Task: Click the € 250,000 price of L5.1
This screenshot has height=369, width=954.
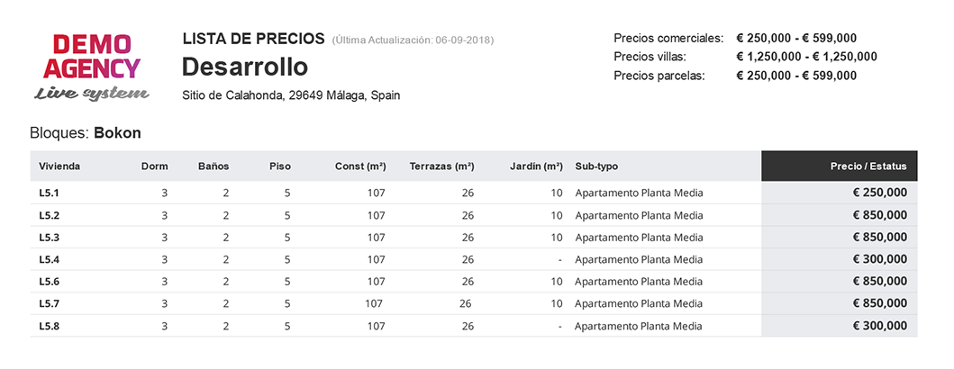Action: pyautogui.click(x=880, y=193)
